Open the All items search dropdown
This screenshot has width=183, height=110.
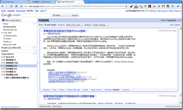coord(61,15)
